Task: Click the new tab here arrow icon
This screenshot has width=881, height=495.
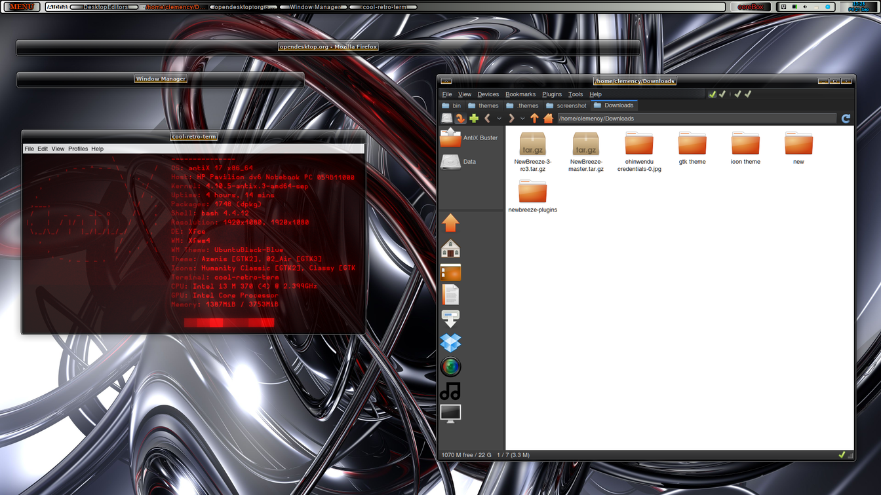Action: (460, 119)
